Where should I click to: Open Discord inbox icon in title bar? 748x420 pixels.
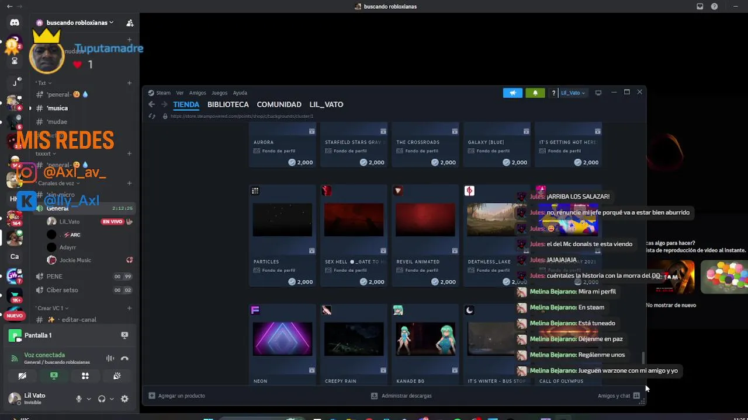700,6
